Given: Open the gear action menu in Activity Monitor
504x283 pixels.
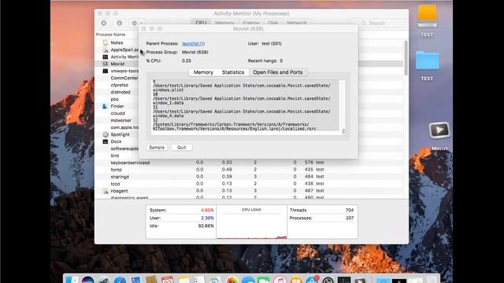Looking at the screenshot, I should (x=136, y=23).
